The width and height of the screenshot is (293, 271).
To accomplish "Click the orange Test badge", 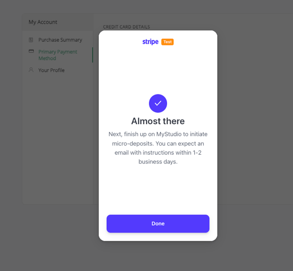I will point(167,42).
